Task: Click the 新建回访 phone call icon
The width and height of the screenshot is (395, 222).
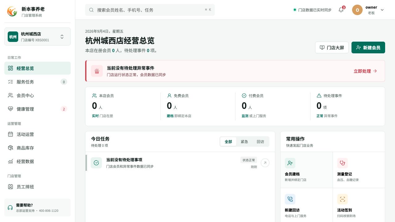Action: click(290, 199)
